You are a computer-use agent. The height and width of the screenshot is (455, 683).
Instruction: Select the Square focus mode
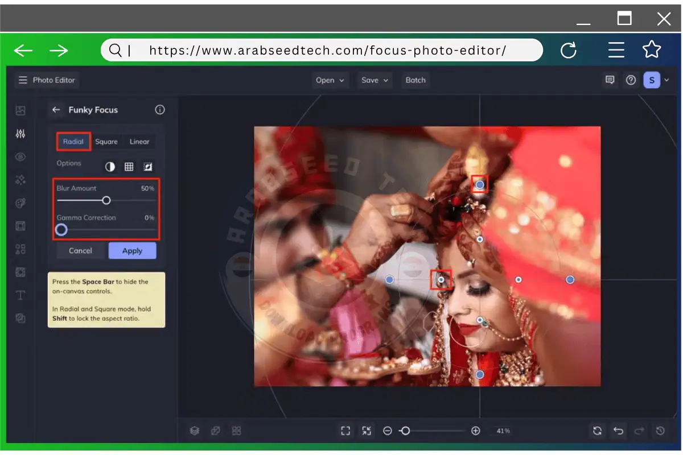[106, 141]
